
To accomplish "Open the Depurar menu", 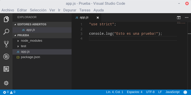I will [x=70, y=10].
